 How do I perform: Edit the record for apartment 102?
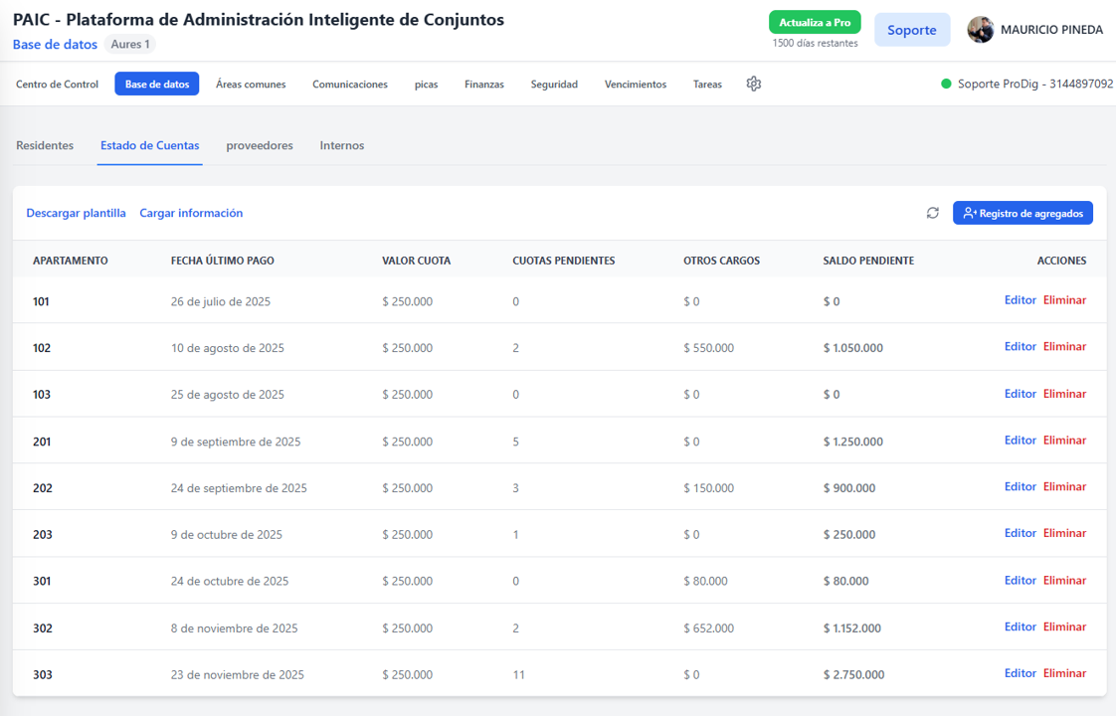(1020, 347)
